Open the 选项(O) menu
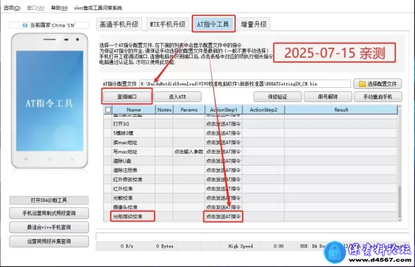This screenshot has height=267, width=415. [x=12, y=8]
